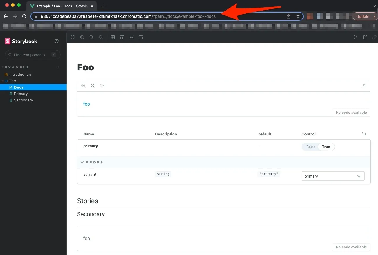Select the Remount component icon
The width and height of the screenshot is (378, 255).
click(x=73, y=37)
